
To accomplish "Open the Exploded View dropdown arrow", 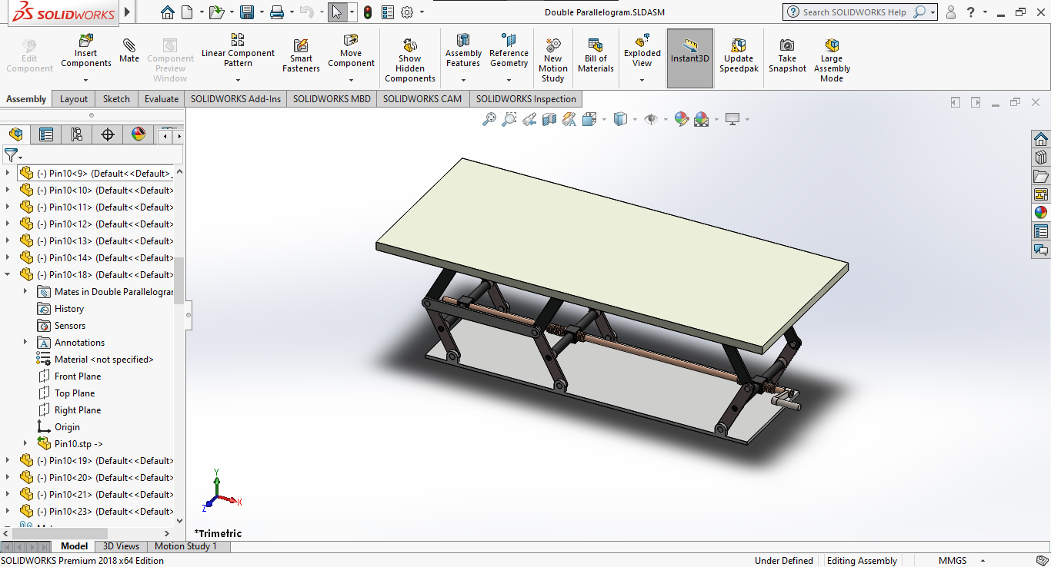I will point(642,79).
